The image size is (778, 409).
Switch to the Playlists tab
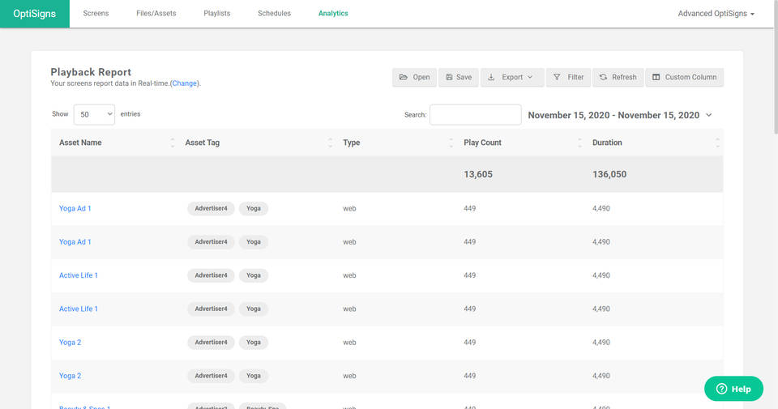pos(216,14)
